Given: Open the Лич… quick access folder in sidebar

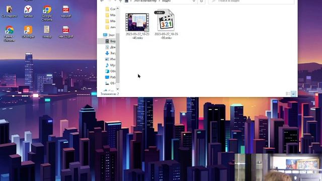Looking at the screenshot, I should tap(110, 27).
